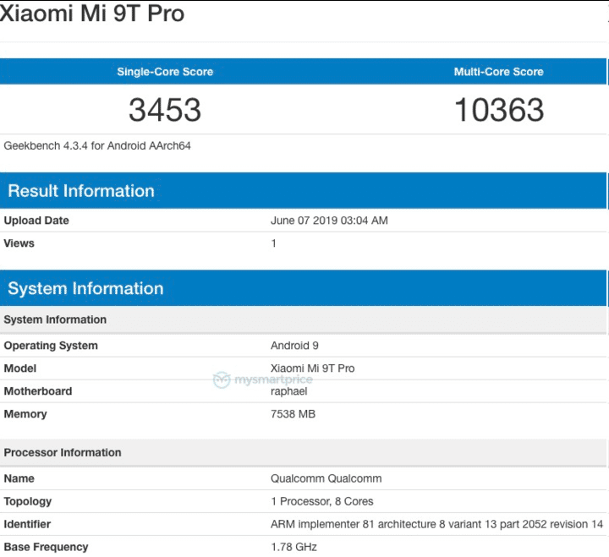Click the grey System Information subheading row
Screen dimensions: 609x557
(x=55, y=319)
